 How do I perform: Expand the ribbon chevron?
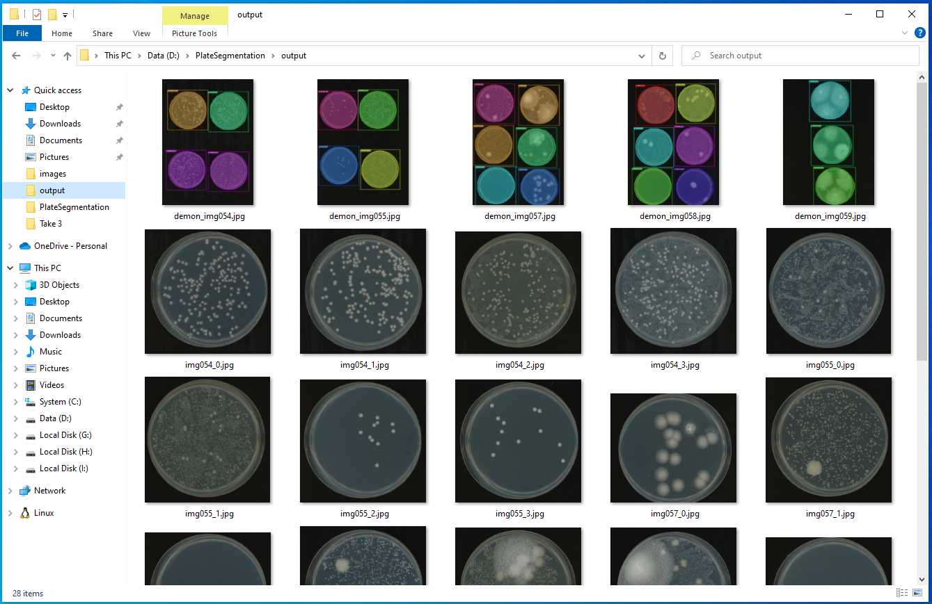point(905,33)
